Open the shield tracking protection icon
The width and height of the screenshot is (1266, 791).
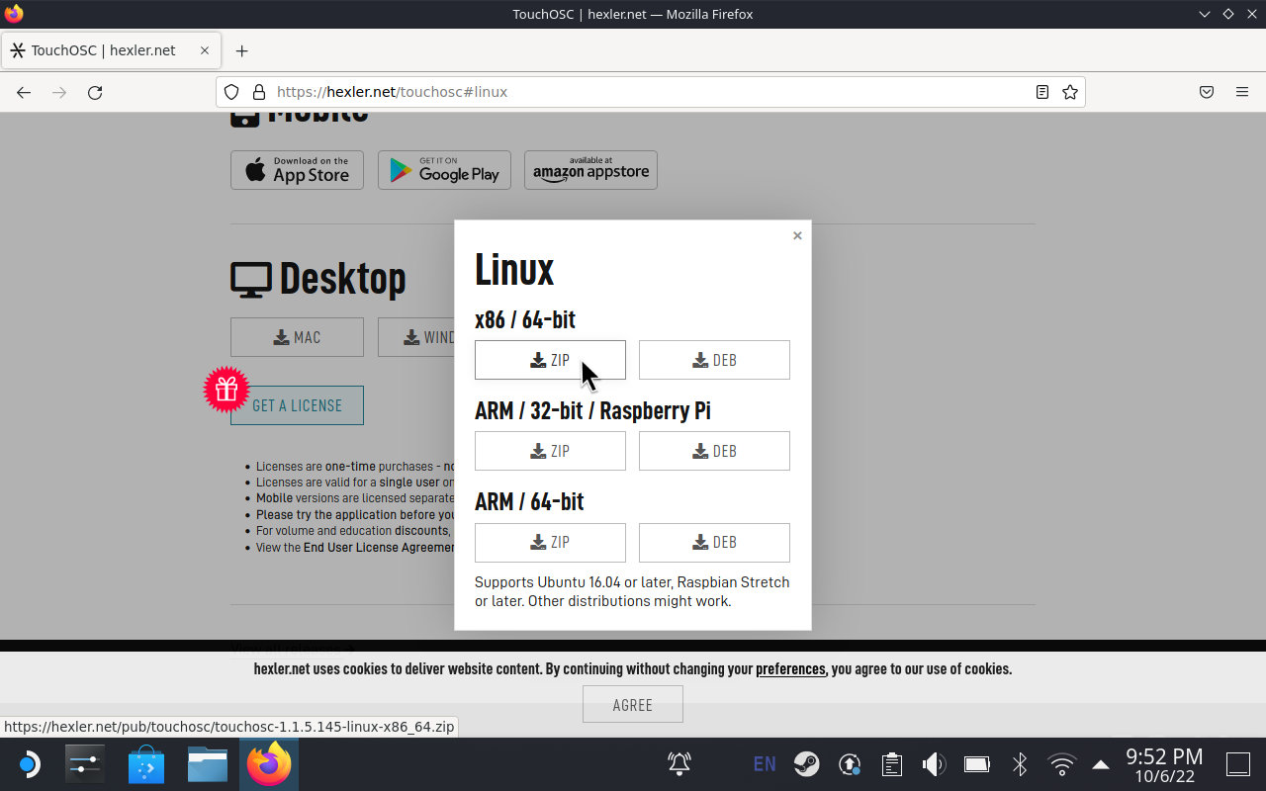tap(231, 92)
